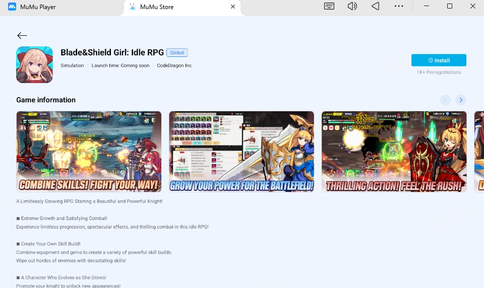Click A Character Who Evolves as She Grows! line

[61, 277]
